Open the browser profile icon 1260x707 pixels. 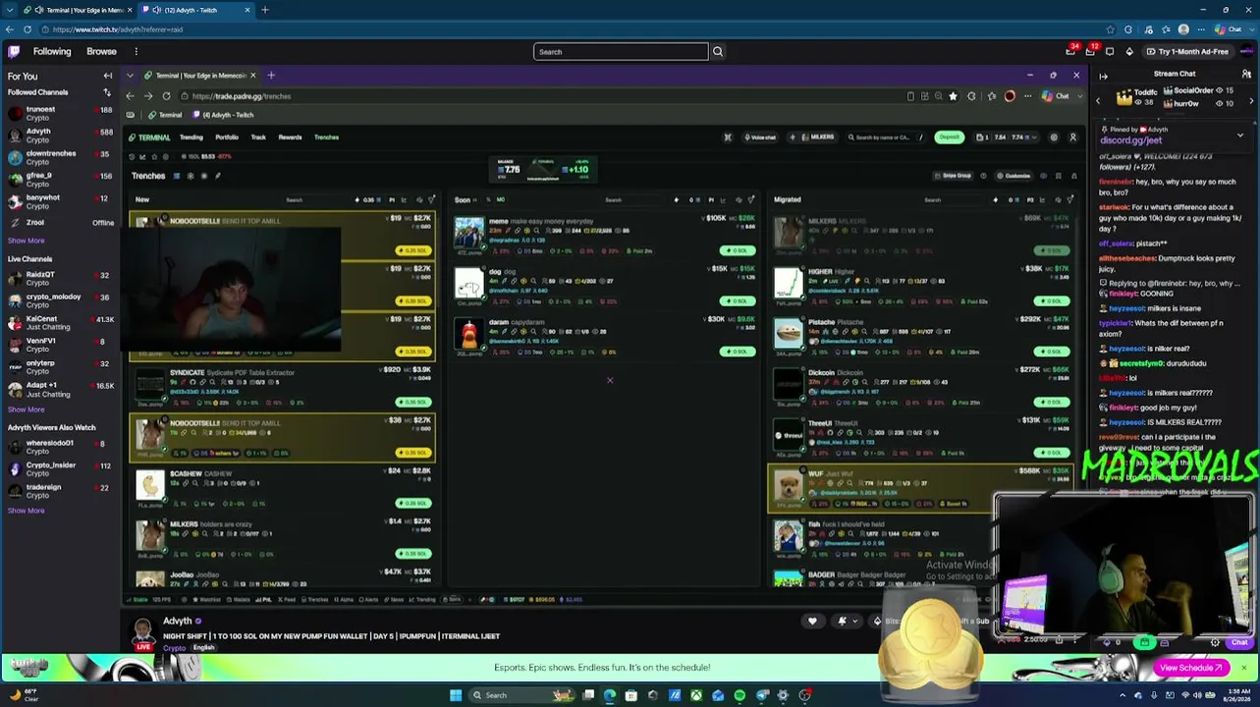point(1183,29)
